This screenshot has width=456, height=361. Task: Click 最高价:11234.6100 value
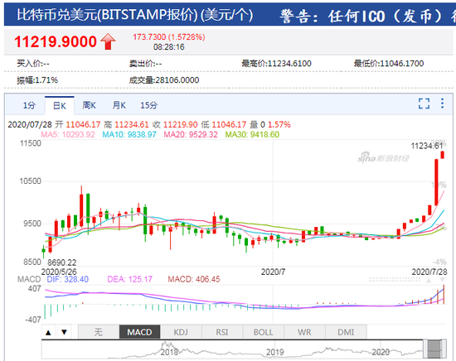(x=276, y=63)
